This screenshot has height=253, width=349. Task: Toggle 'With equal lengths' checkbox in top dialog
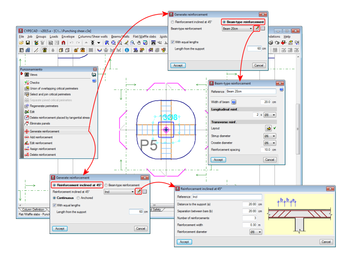click(x=173, y=42)
